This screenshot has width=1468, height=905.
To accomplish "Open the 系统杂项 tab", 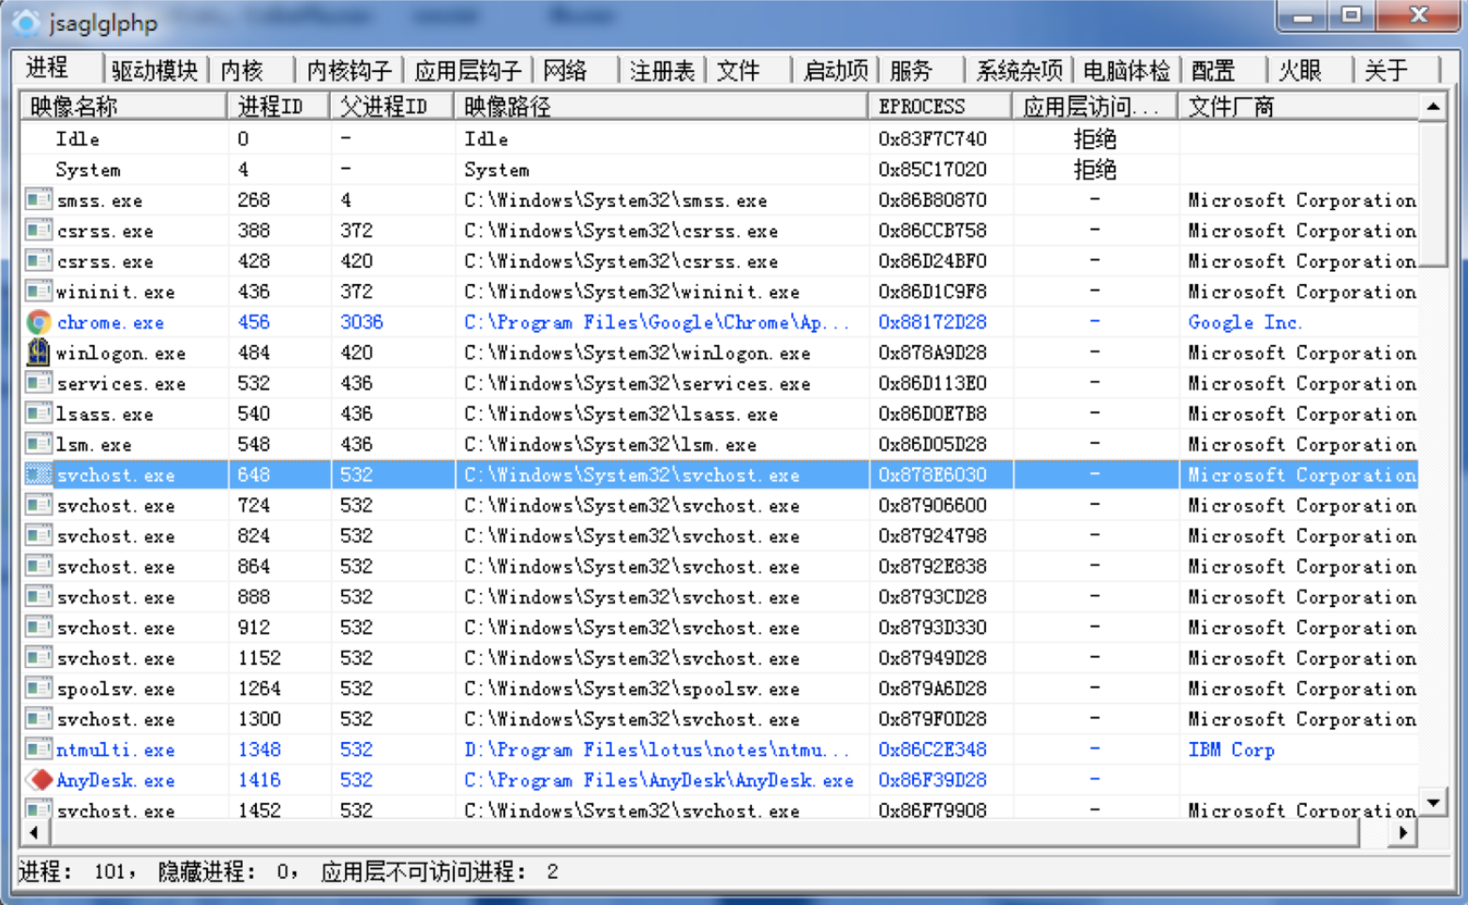I will [x=1019, y=70].
